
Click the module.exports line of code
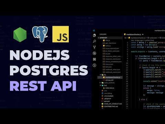click(148, 52)
